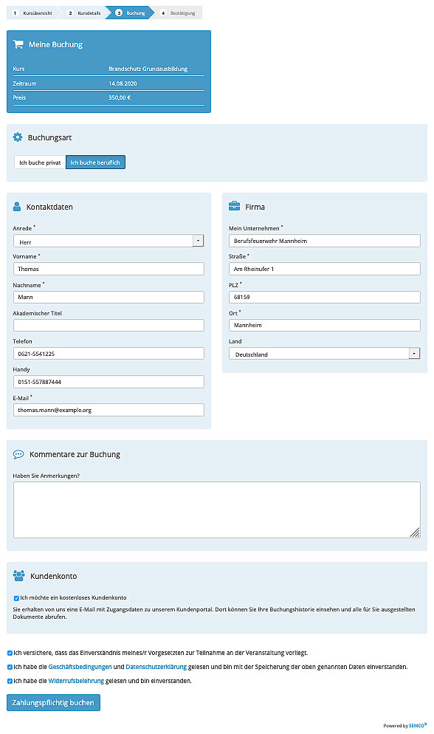Toggle the Widerrufsbelehrung agreement checkbox
This screenshot has width=434, height=734.
[10, 681]
